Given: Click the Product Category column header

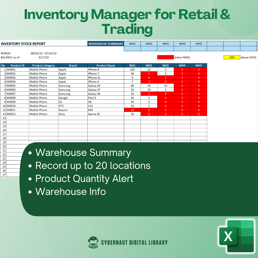Looking at the screenshot, I should click(x=43, y=66).
